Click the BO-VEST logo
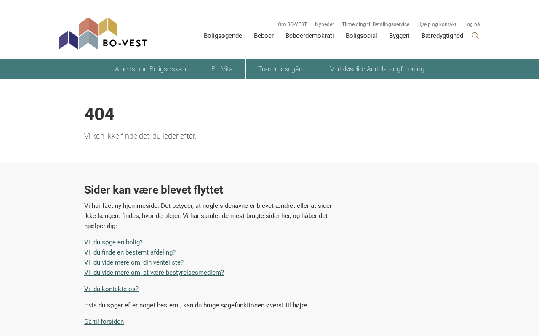 [x=103, y=34]
